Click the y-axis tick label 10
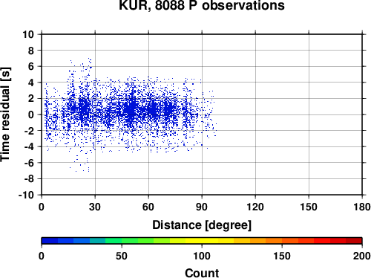The width and height of the screenshot is (371, 278). click(28, 34)
